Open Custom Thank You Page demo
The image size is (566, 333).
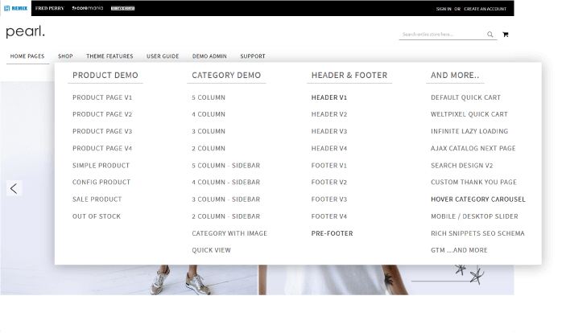point(473,183)
